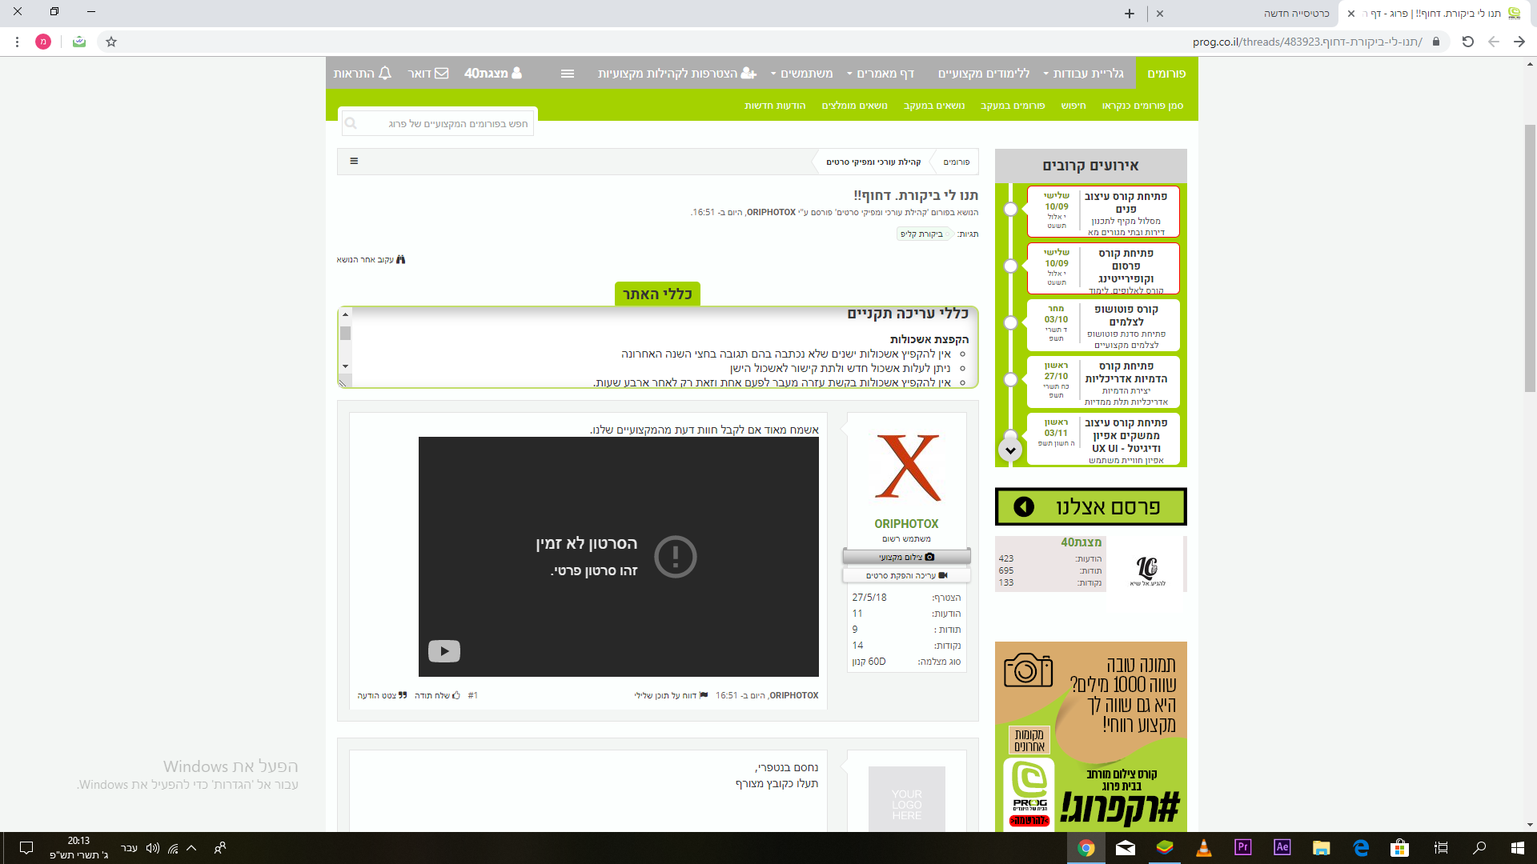Expand upcoming events with down chevron
This screenshot has height=864, width=1537.
click(x=1010, y=450)
